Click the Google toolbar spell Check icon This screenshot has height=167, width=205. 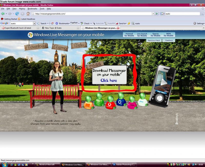point(82,23)
